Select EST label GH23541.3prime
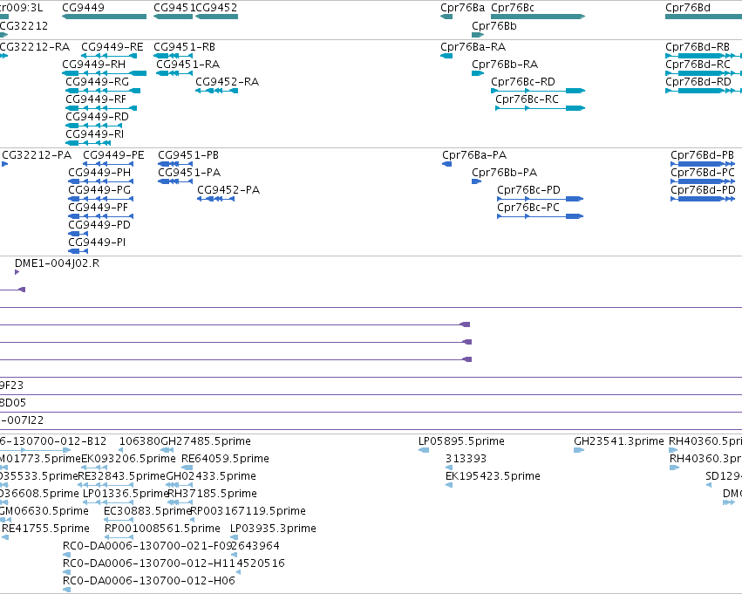 point(619,441)
